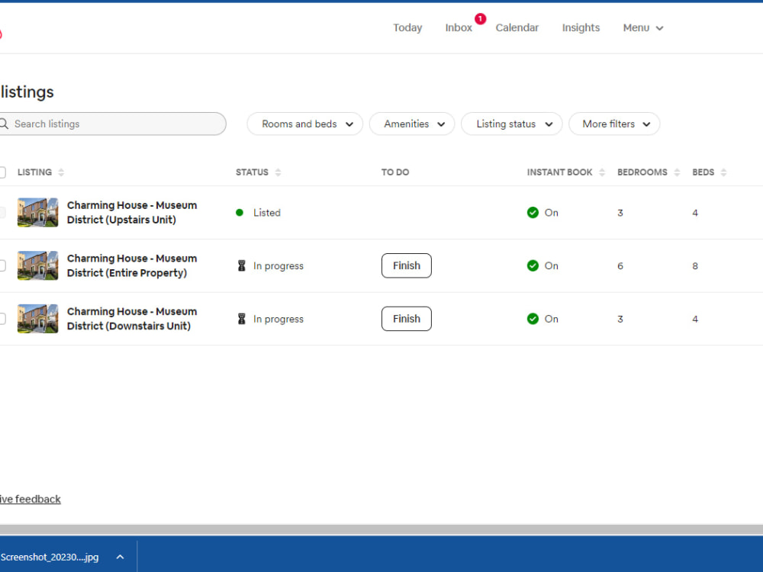Click Entire Property Instant Book check icon
The width and height of the screenshot is (763, 572).
click(533, 265)
